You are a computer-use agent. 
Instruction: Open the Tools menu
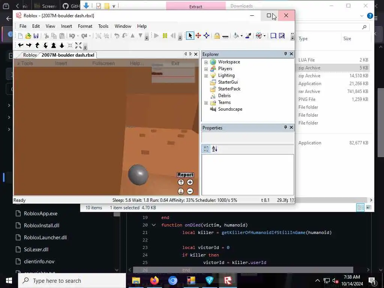coord(103,26)
